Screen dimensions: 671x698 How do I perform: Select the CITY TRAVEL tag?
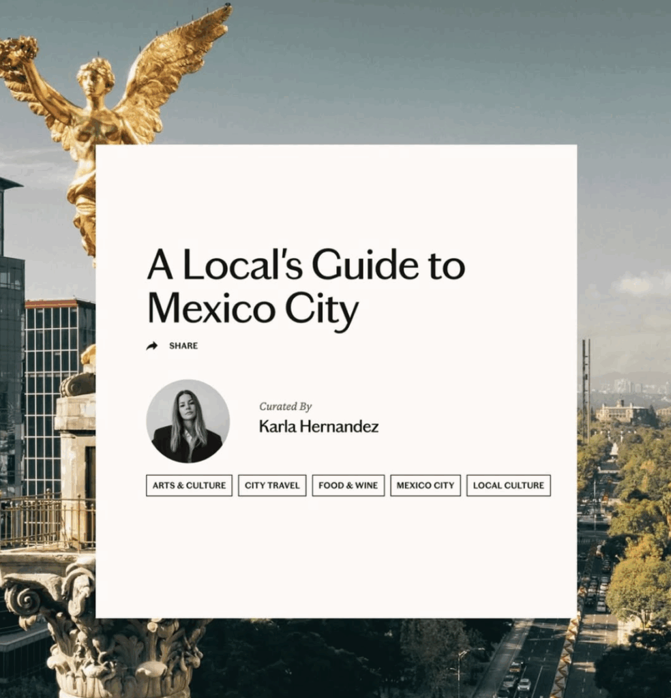point(272,485)
